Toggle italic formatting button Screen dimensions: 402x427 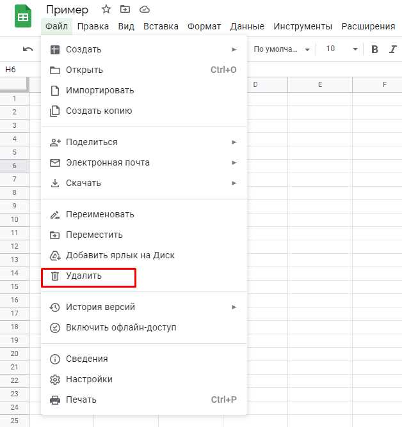(393, 49)
